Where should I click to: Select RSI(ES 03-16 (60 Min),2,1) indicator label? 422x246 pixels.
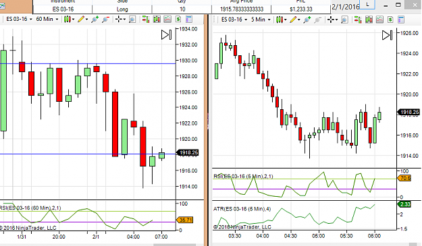click(30, 208)
